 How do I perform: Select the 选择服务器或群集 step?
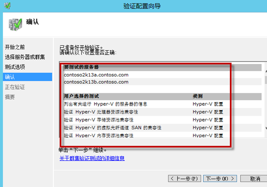coord(25,57)
